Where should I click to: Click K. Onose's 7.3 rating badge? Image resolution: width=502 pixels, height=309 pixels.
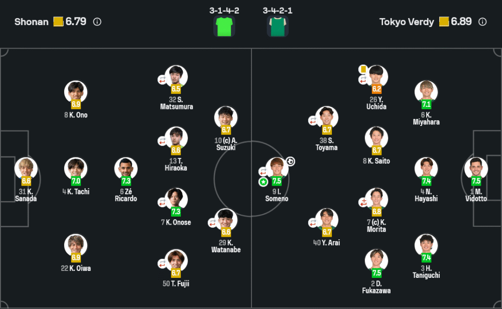tap(176, 212)
